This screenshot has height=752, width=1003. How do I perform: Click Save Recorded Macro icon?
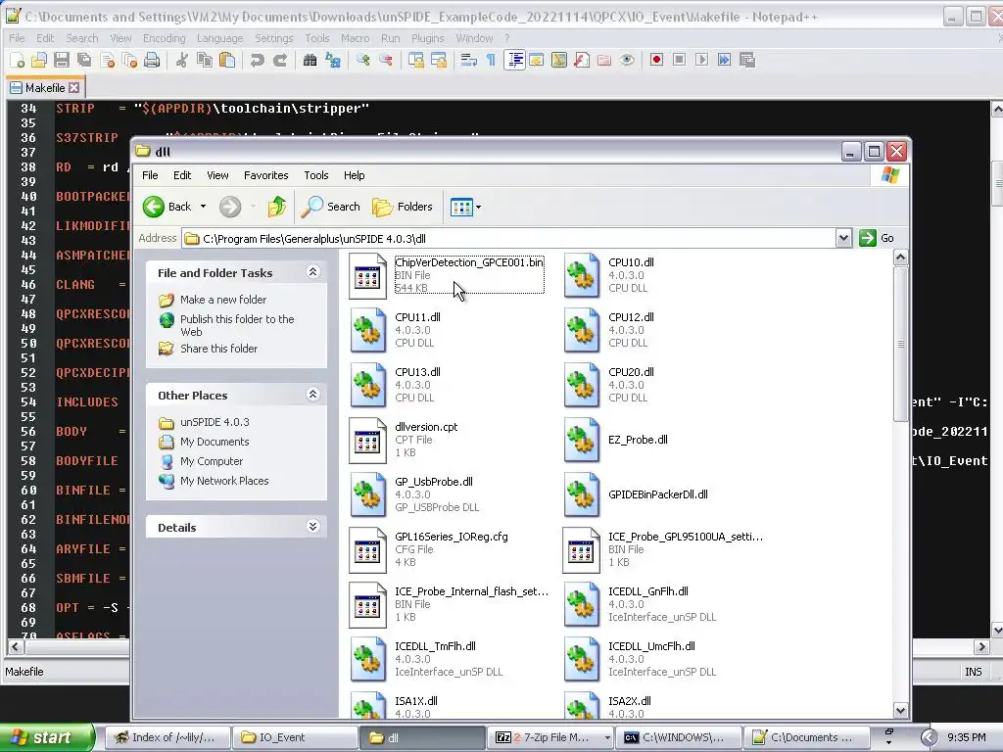tap(746, 60)
